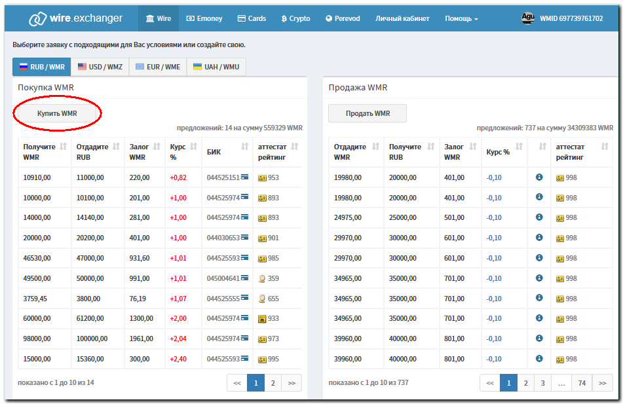Click info icon in first sell row
This screenshot has height=404, width=623.
coord(539,177)
